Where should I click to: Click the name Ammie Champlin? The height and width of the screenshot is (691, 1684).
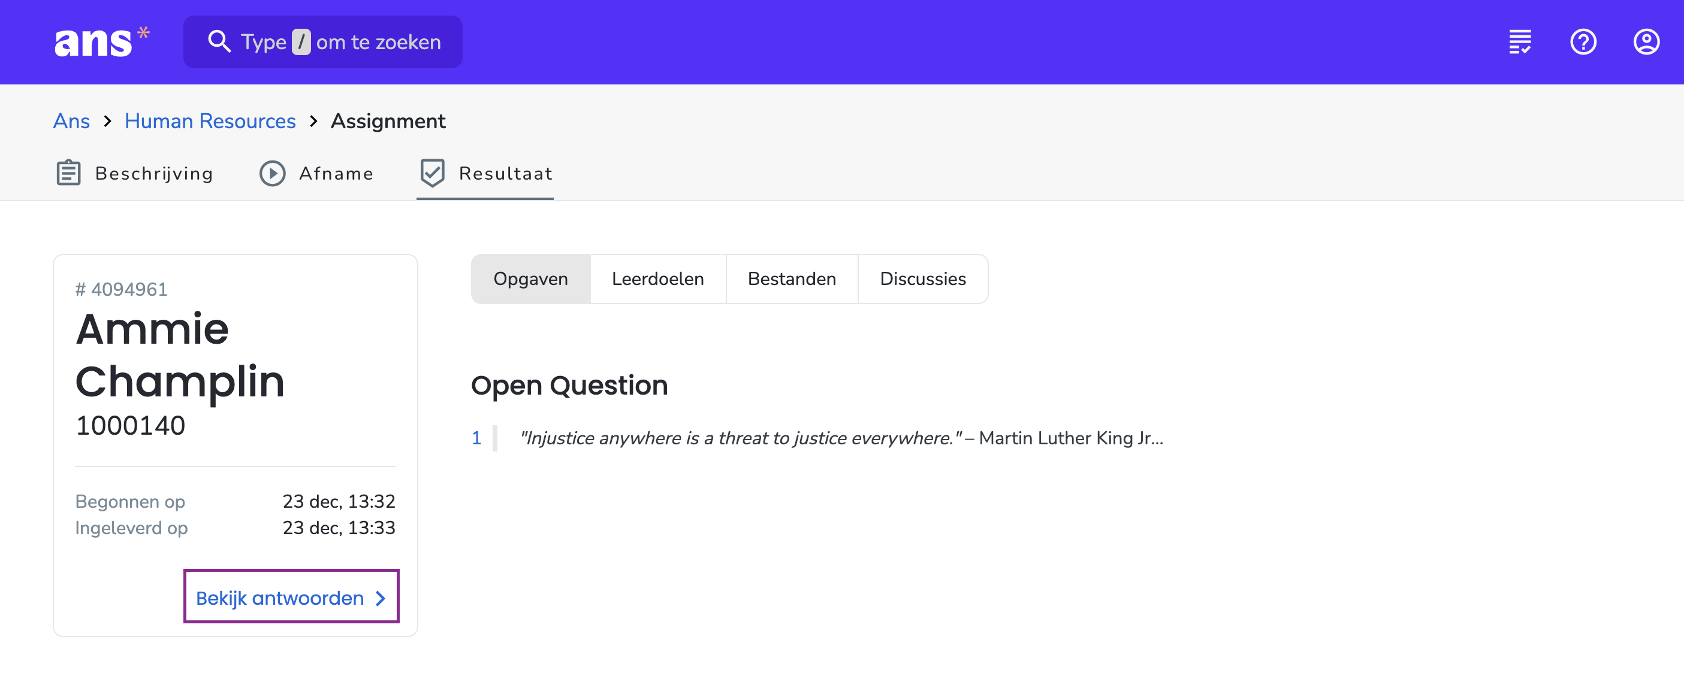pyautogui.click(x=180, y=354)
